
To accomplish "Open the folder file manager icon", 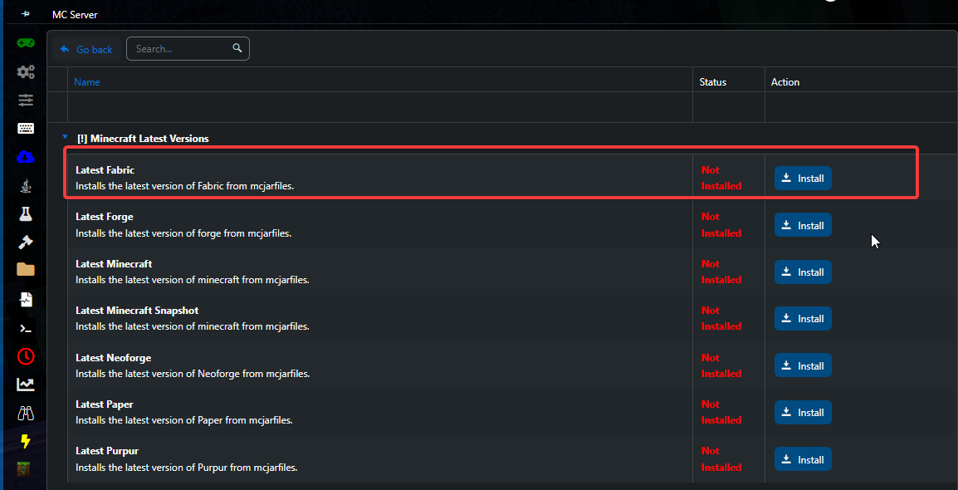I will pyautogui.click(x=26, y=269).
